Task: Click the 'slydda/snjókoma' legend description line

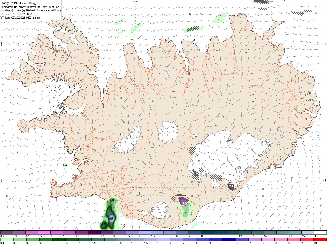Action: [x=31, y=10]
